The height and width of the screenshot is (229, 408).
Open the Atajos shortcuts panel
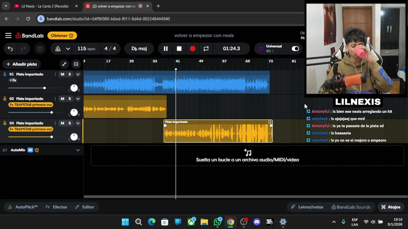[391, 207]
